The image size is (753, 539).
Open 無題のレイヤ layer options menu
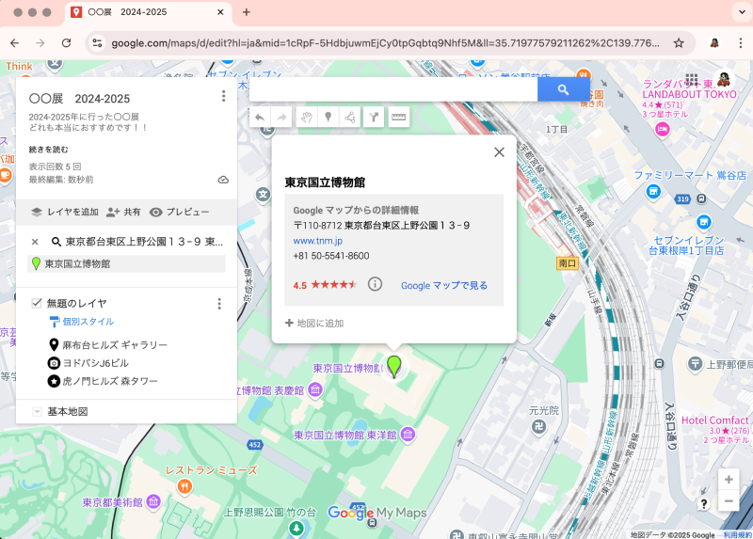coord(219,303)
